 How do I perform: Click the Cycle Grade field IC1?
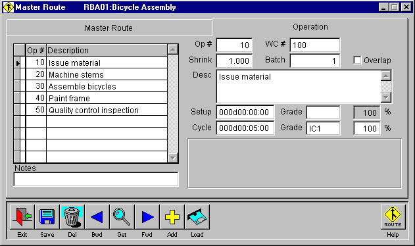[323, 128]
